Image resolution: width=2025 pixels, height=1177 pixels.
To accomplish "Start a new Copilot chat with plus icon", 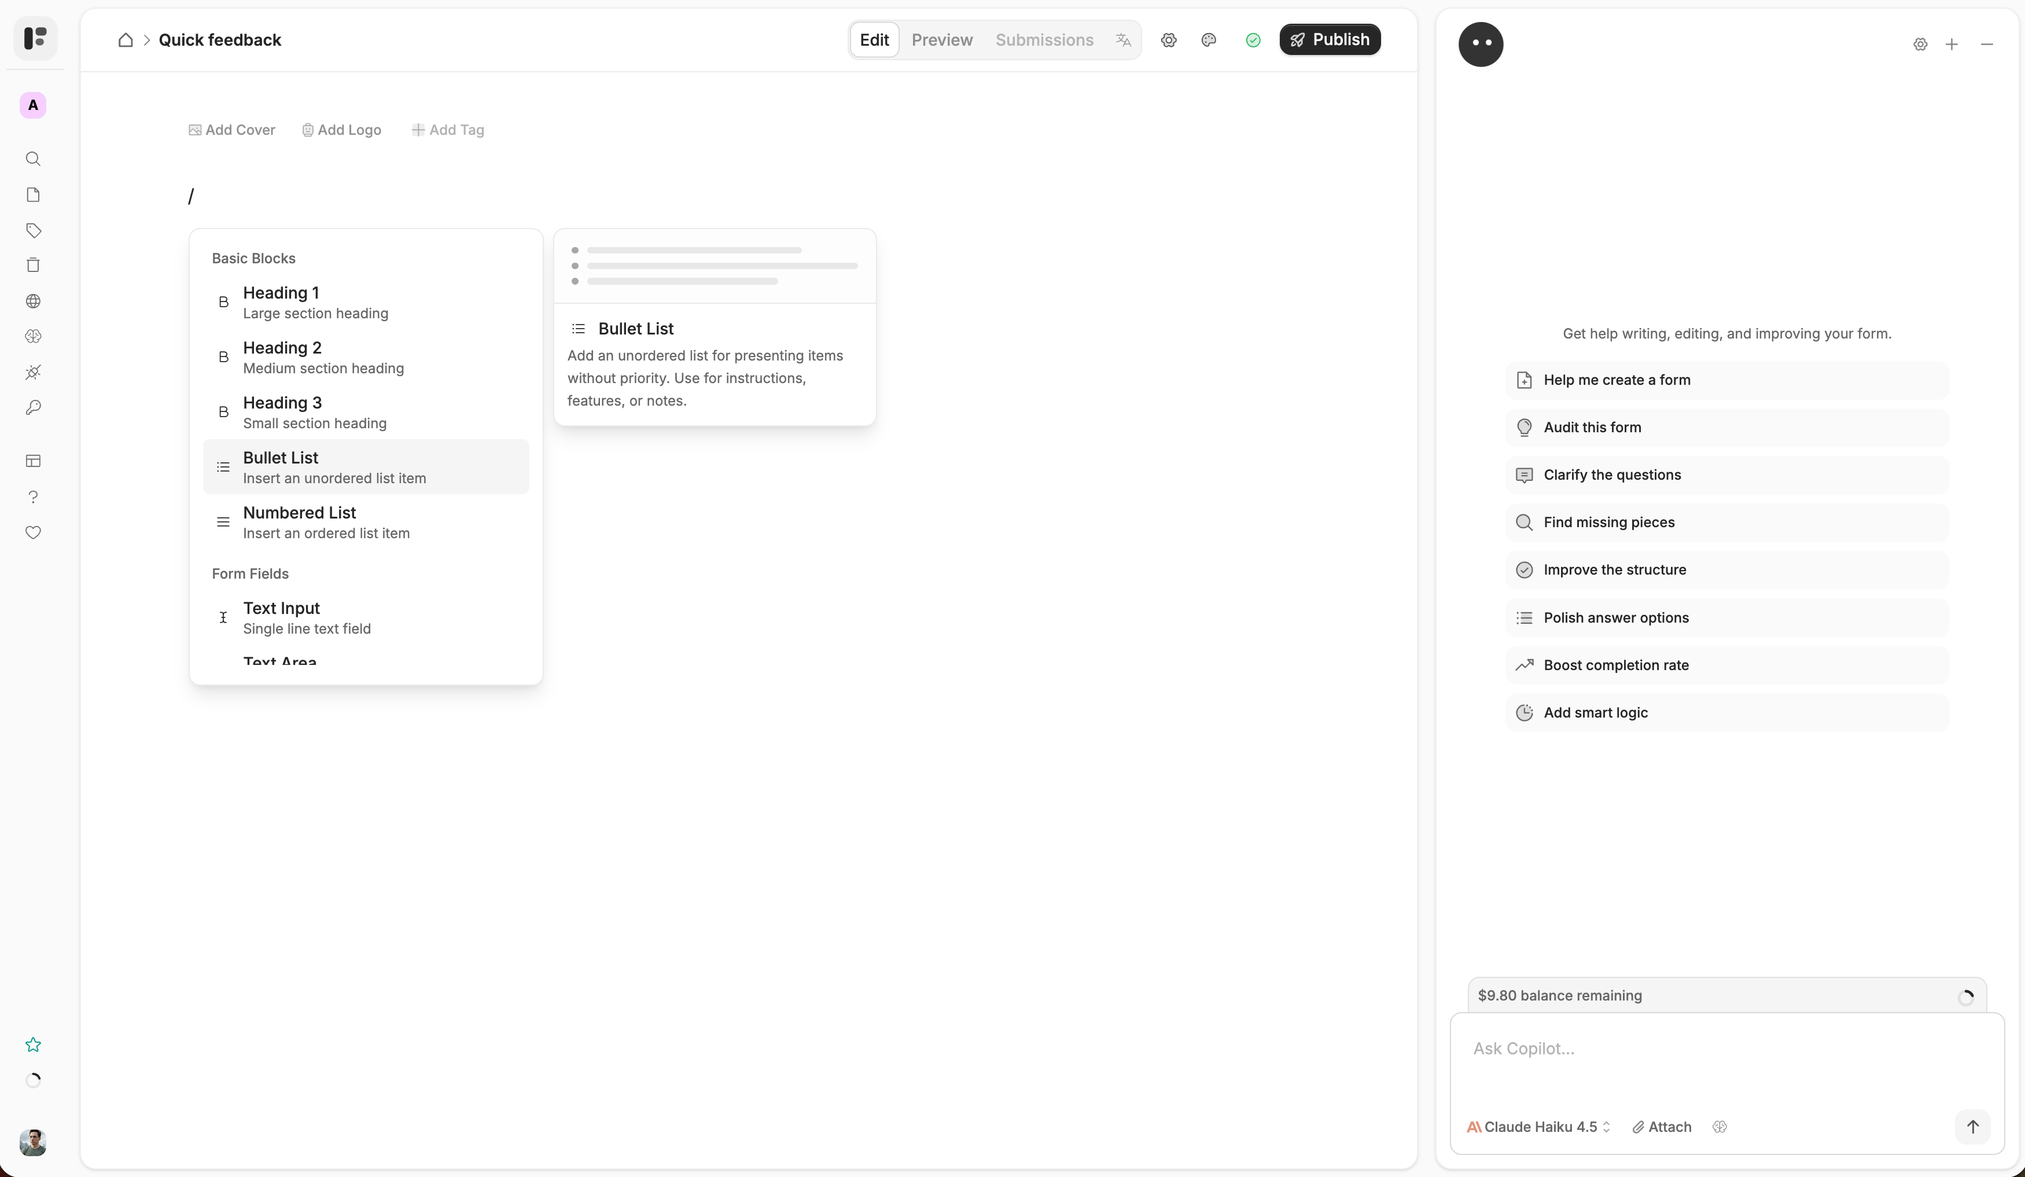I will [1951, 44].
